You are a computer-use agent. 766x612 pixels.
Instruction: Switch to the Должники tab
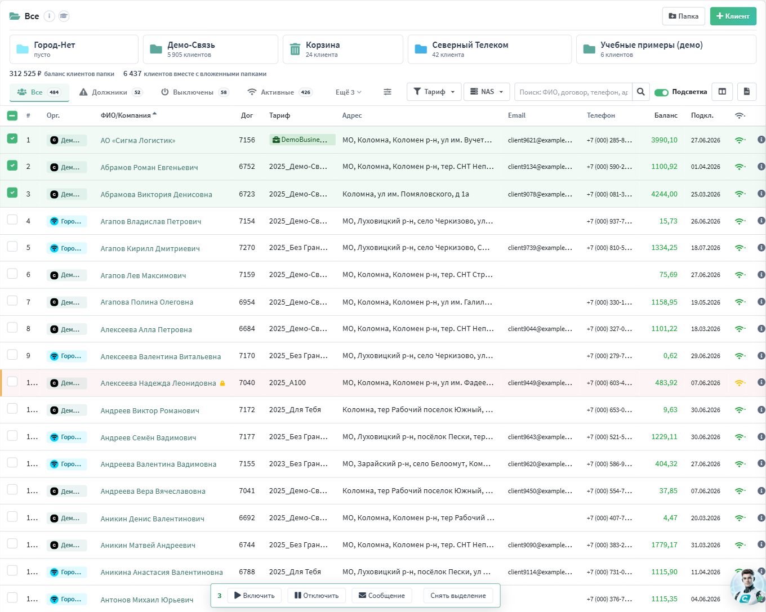click(110, 92)
